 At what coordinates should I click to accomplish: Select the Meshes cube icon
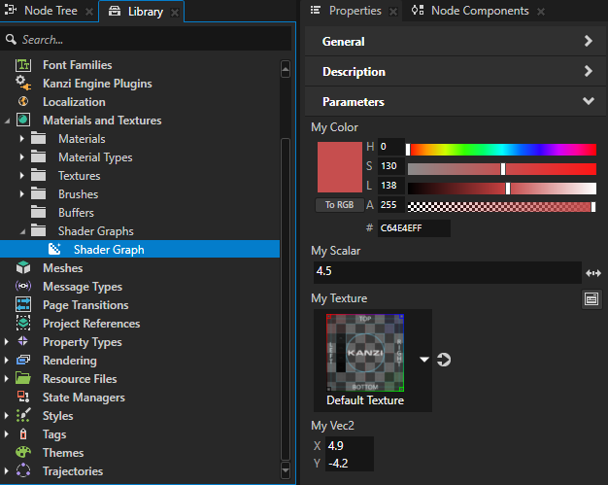tap(23, 267)
